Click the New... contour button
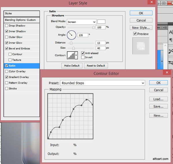Image resolution: width=173 pixels, height=164 pixels. pos(158,116)
